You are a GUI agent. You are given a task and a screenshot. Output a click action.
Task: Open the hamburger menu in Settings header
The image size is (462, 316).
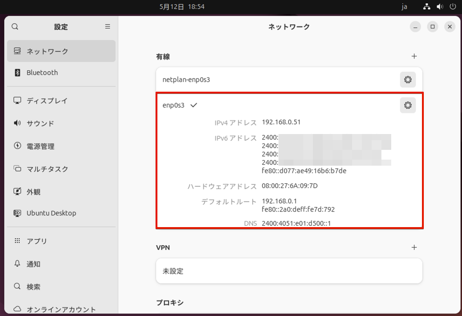click(107, 27)
